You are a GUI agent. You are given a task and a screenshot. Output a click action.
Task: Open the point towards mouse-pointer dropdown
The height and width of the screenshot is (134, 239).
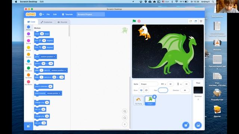[53, 93]
